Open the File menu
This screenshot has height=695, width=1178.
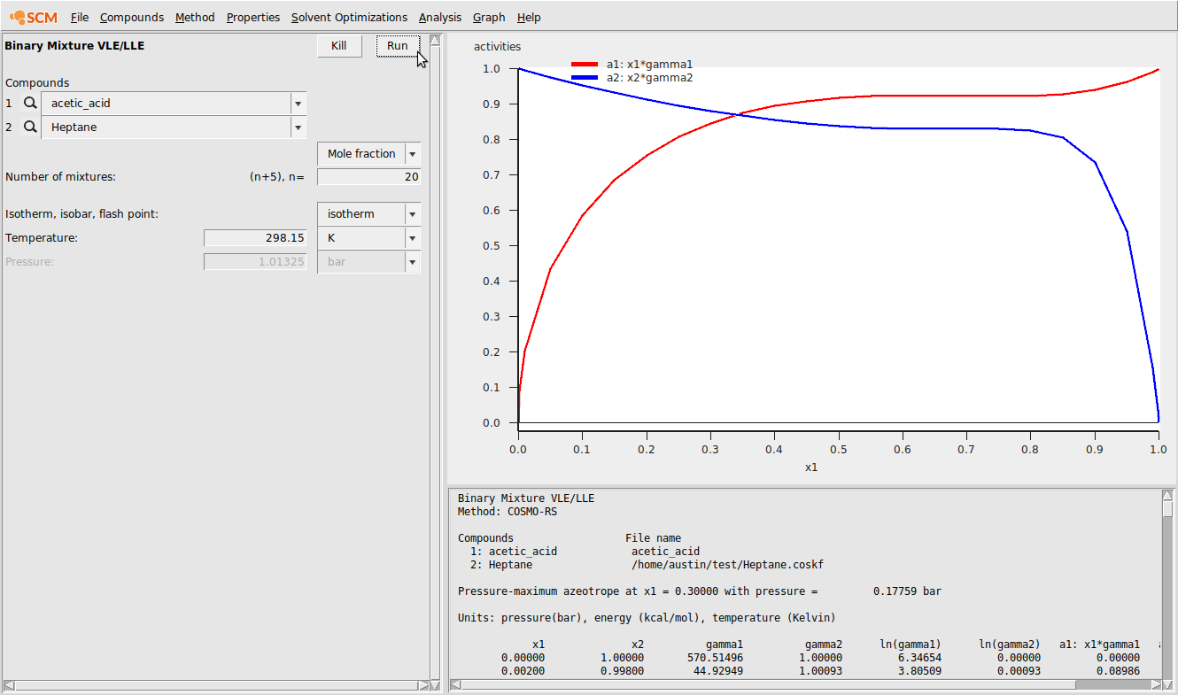[80, 17]
